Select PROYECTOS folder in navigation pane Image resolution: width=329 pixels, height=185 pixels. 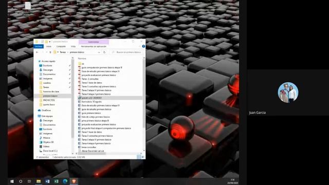click(49, 100)
